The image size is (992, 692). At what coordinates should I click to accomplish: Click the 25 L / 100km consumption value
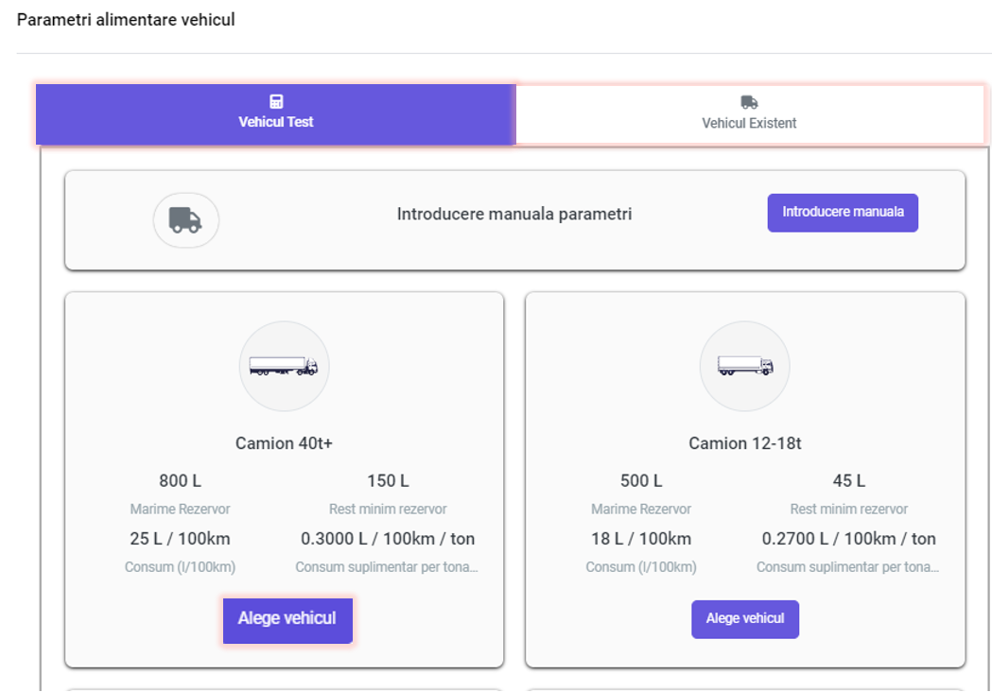click(180, 539)
